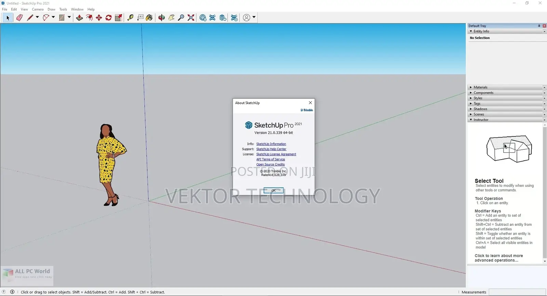Select the Offset tool
Image resolution: width=547 pixels, height=296 pixels.
(x=89, y=18)
